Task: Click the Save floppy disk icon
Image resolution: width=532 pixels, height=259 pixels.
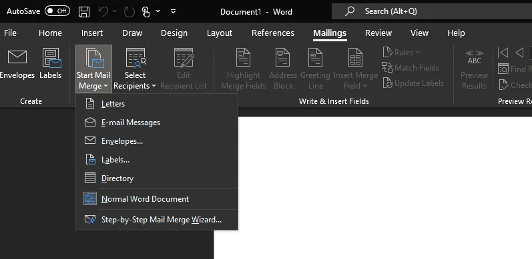Action: pos(84,11)
